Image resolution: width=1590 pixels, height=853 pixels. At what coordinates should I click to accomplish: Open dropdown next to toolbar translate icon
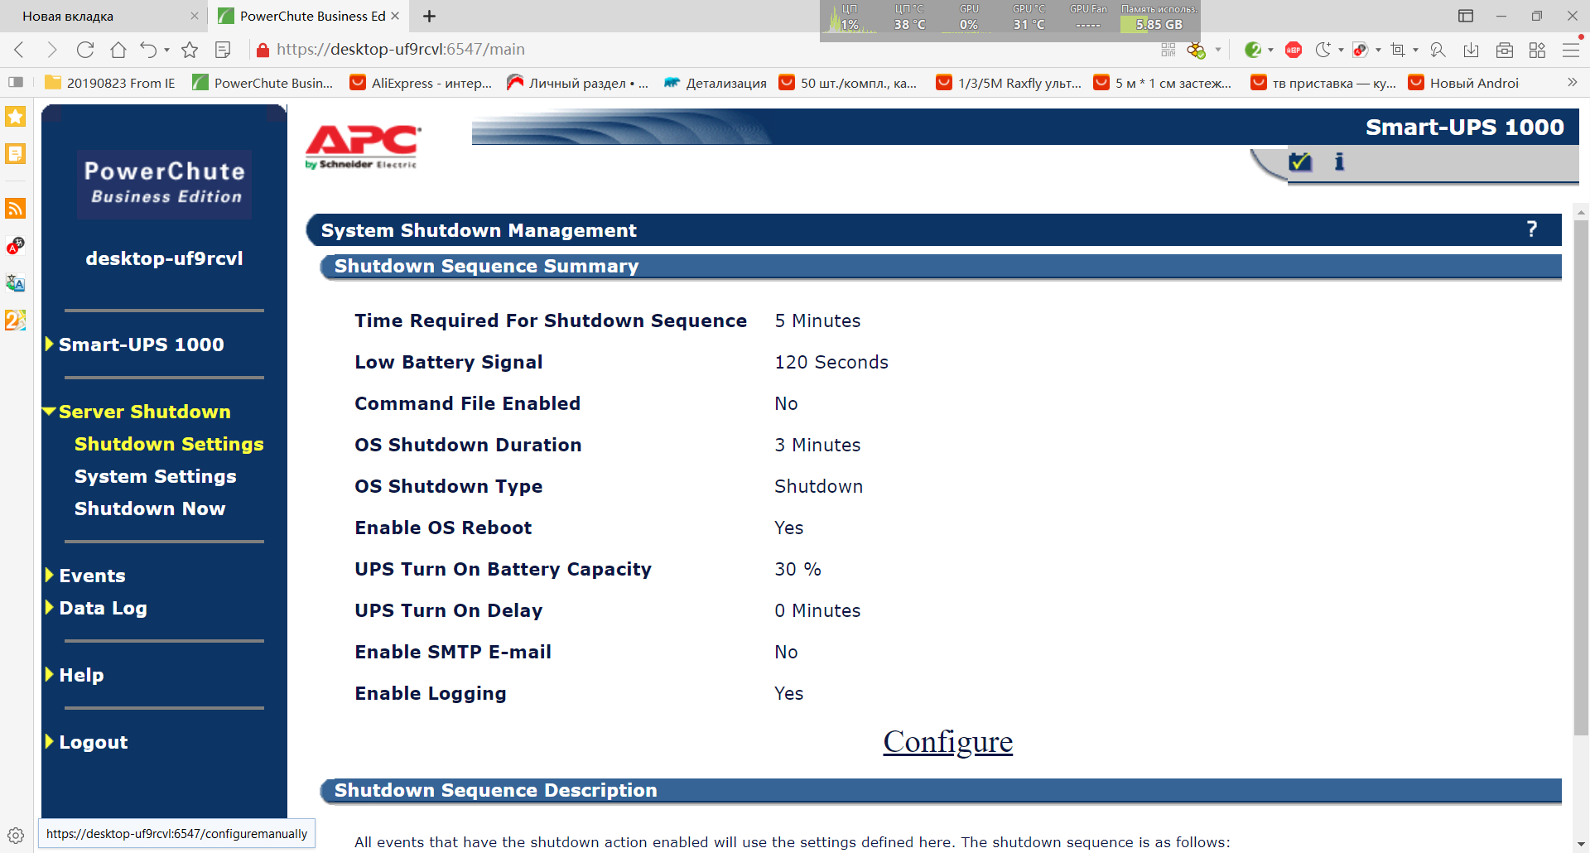[x=1378, y=50]
